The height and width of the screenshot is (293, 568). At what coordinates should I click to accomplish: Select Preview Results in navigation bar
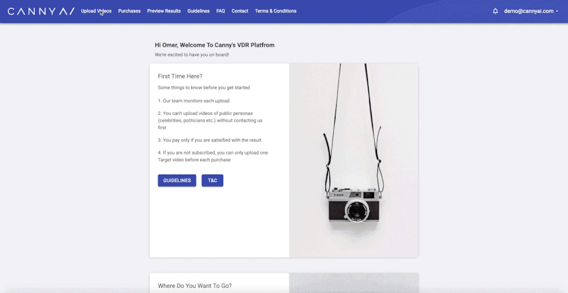pyautogui.click(x=164, y=11)
